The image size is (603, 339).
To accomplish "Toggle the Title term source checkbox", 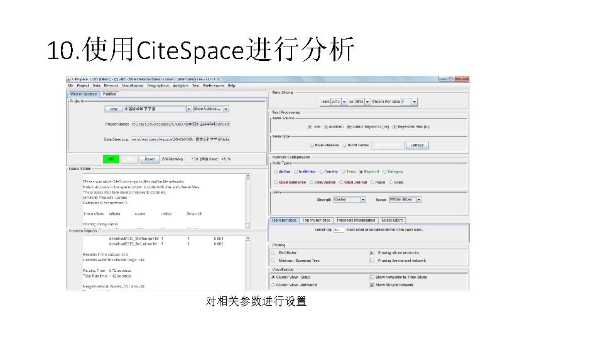I will click(310, 127).
